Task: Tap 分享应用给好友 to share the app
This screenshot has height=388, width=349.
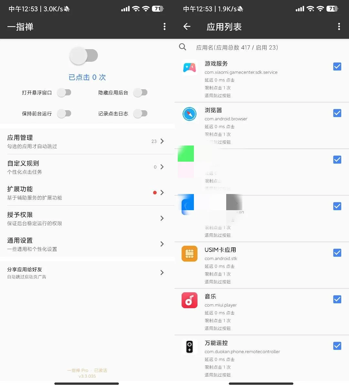Action: pos(87,273)
